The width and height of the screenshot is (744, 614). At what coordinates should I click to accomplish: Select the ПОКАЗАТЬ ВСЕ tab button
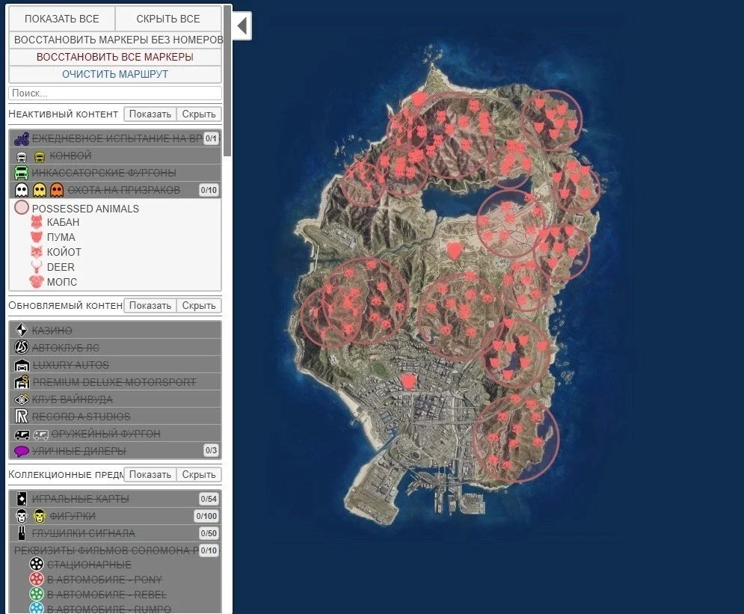click(62, 19)
